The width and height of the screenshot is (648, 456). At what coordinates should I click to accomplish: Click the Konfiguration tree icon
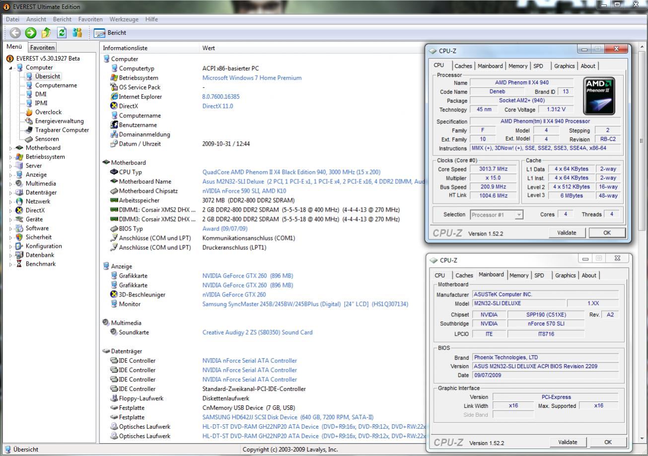[20, 246]
